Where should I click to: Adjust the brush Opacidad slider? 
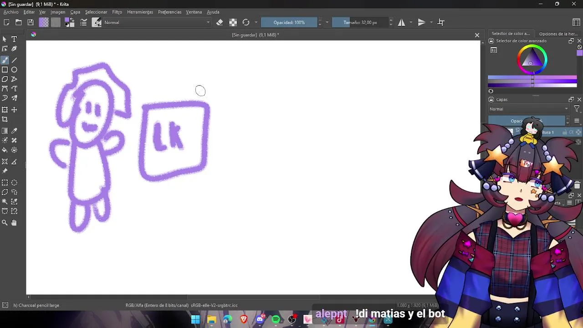point(289,22)
